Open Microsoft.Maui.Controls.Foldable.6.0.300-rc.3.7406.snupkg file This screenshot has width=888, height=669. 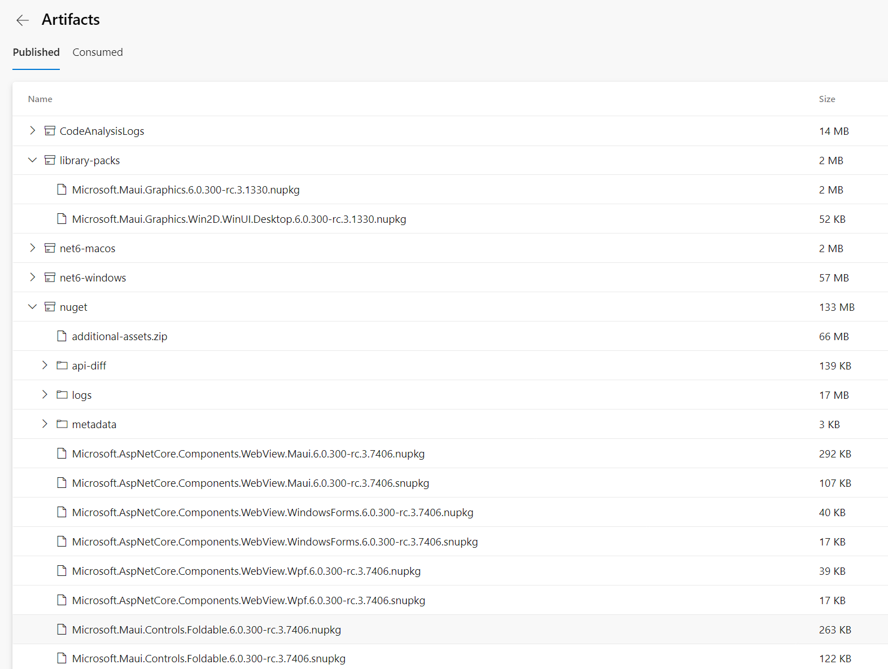(x=209, y=658)
